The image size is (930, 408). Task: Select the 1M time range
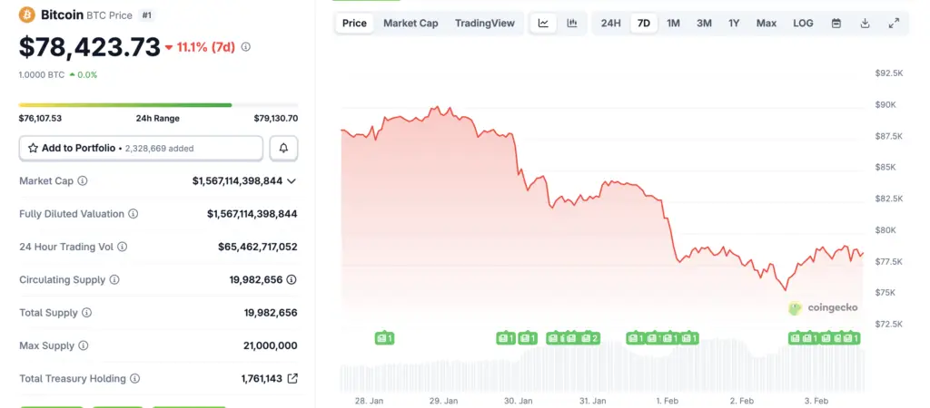673,23
